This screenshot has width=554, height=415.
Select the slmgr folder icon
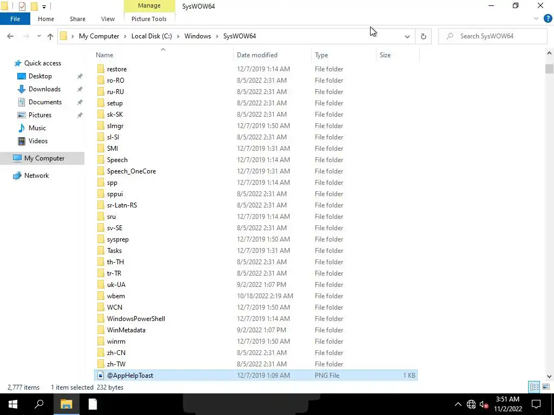click(x=101, y=125)
